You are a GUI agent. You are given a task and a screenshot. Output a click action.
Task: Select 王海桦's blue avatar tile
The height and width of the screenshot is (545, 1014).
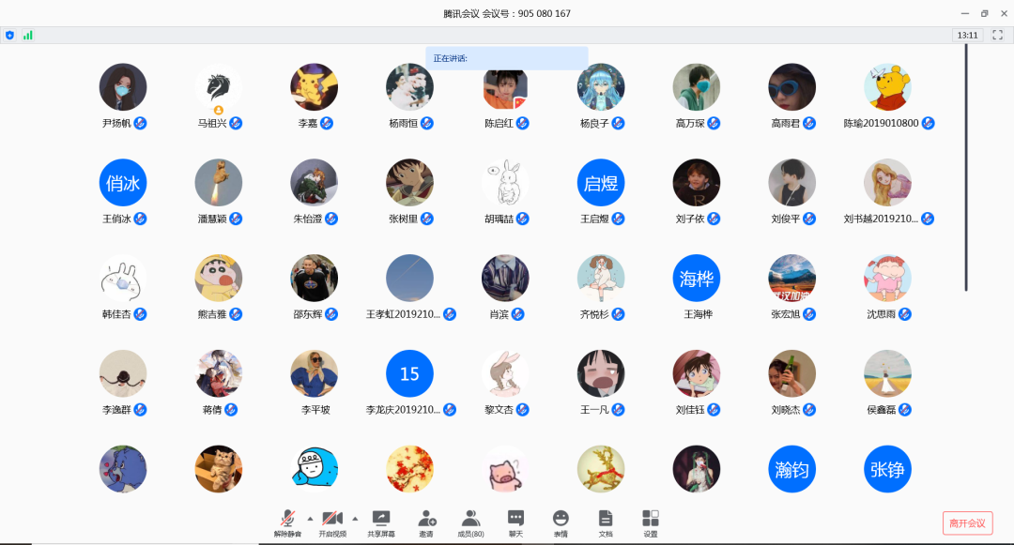point(697,278)
